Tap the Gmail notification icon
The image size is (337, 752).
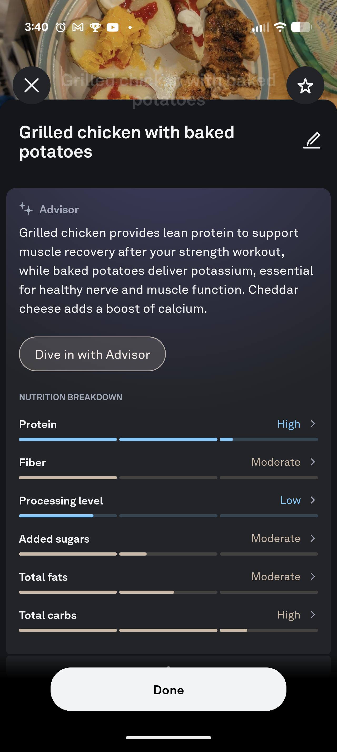[x=78, y=27]
